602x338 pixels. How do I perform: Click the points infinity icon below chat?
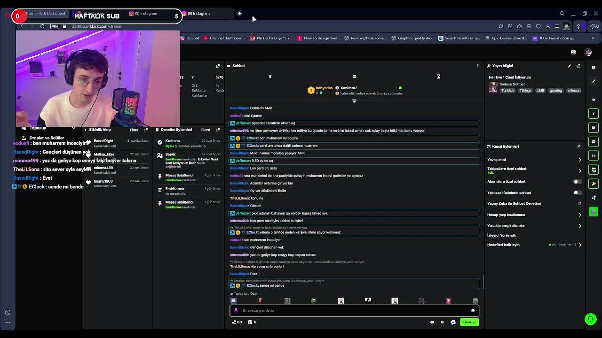point(237,322)
